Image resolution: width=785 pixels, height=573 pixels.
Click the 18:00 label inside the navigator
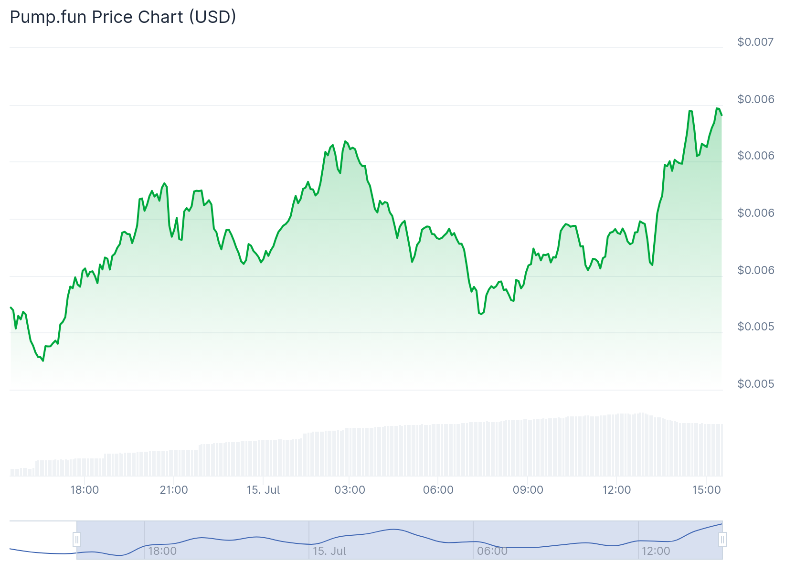click(x=162, y=551)
